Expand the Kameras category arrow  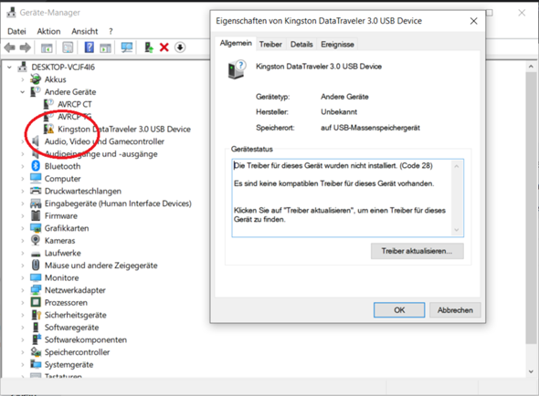[23, 240]
